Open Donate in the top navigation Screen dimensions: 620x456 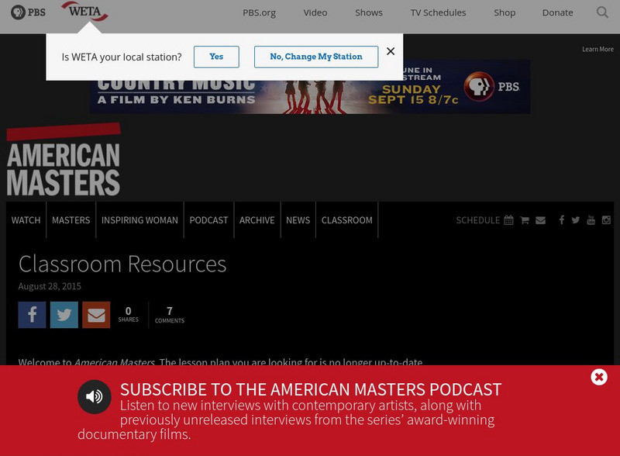point(557,12)
